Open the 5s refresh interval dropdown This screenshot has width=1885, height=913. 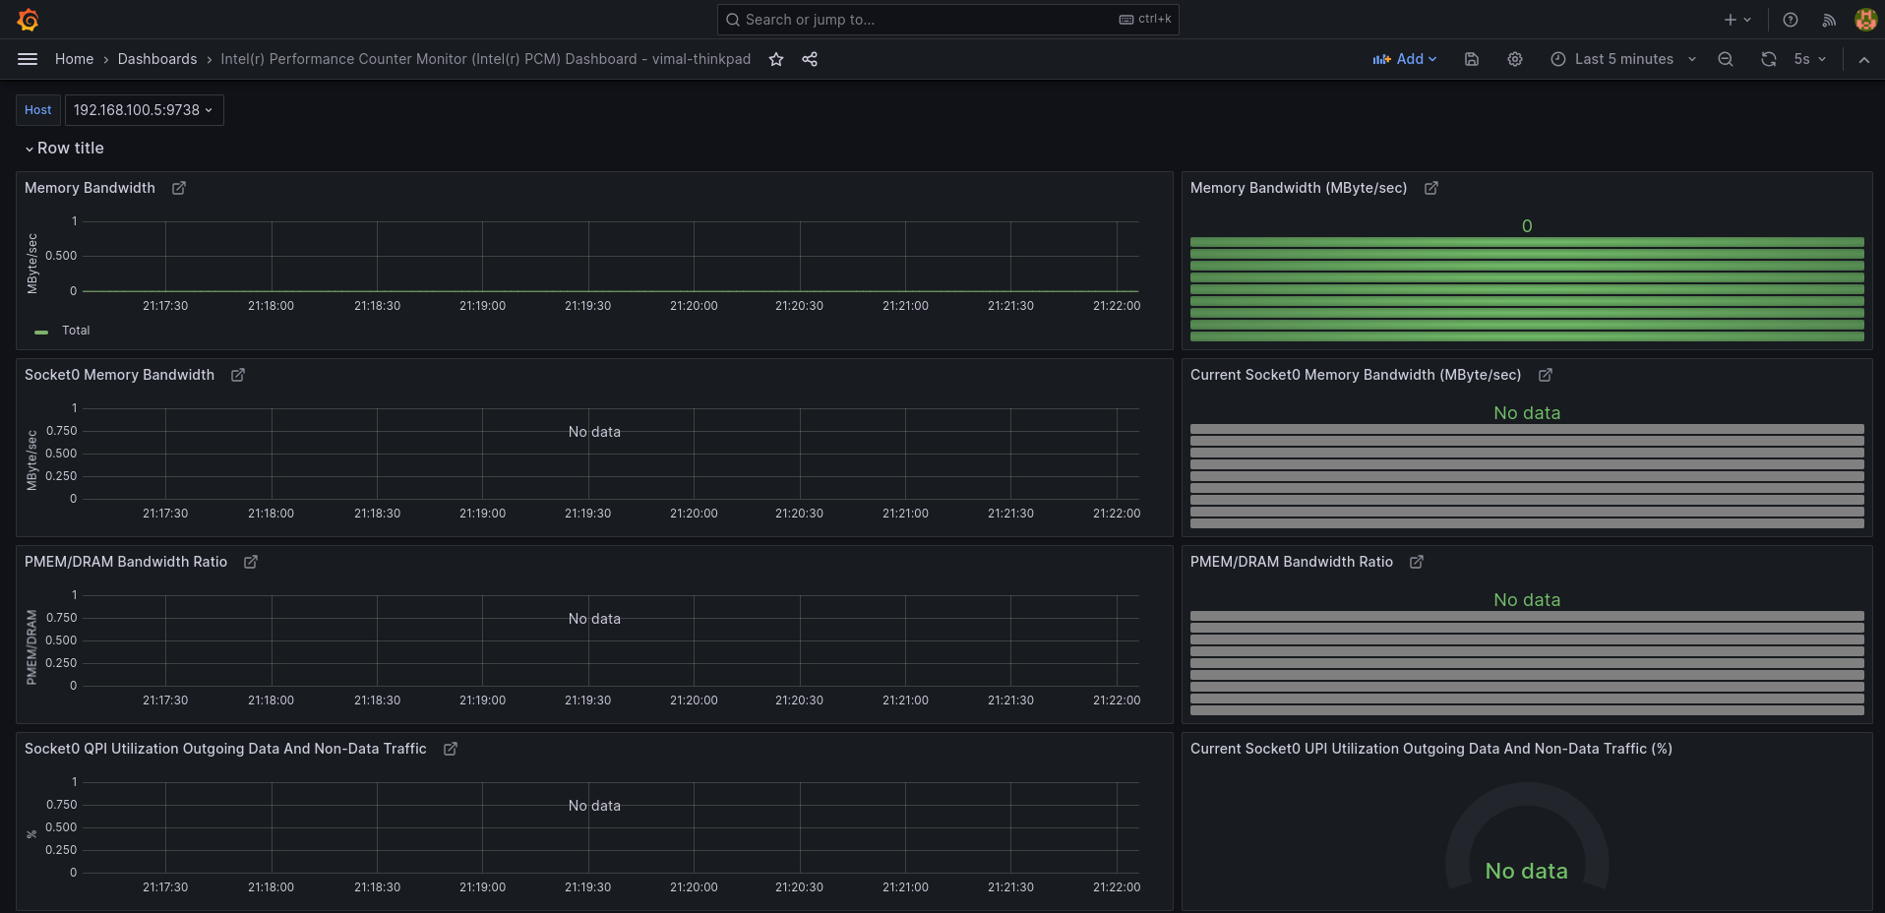tap(1808, 59)
